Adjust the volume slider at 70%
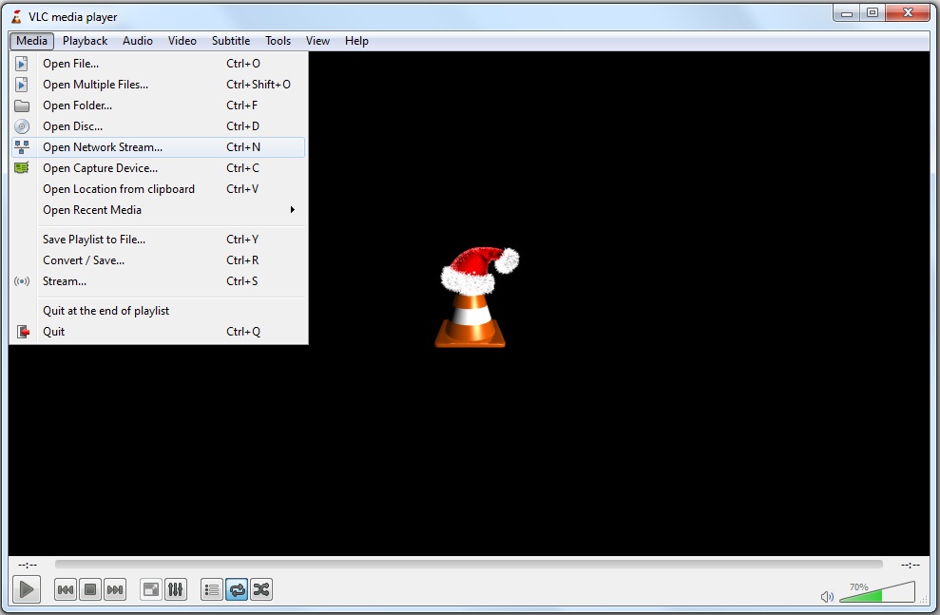Screen dimensions: 940x615 pyautogui.click(x=877, y=591)
